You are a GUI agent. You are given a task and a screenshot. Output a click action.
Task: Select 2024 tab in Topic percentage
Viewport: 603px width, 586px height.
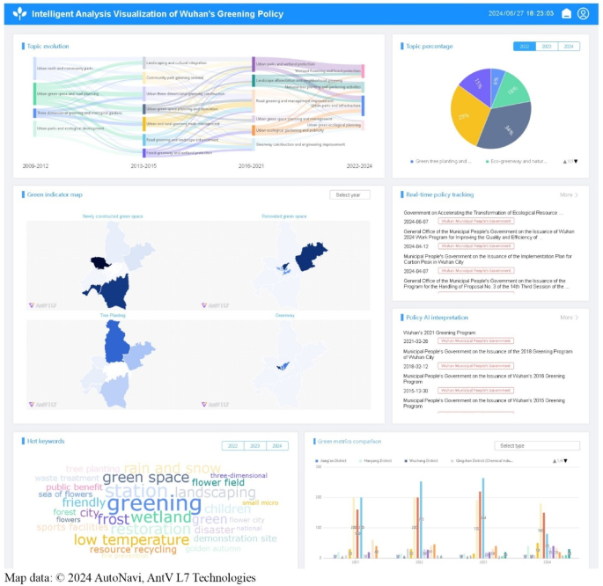tap(569, 47)
